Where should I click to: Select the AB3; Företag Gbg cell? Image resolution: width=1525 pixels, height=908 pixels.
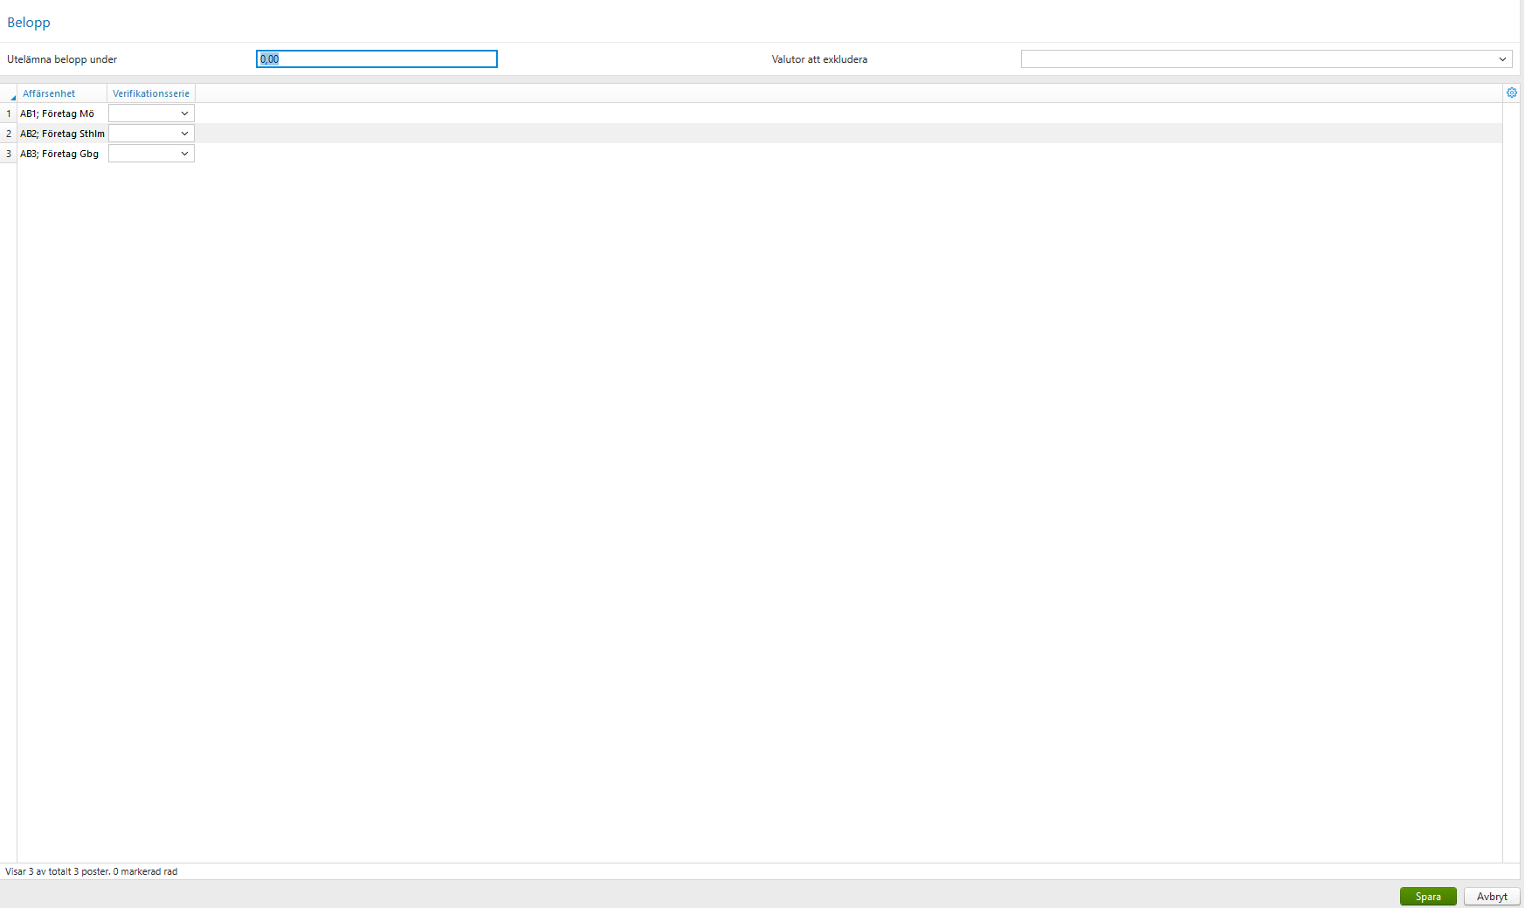[59, 153]
